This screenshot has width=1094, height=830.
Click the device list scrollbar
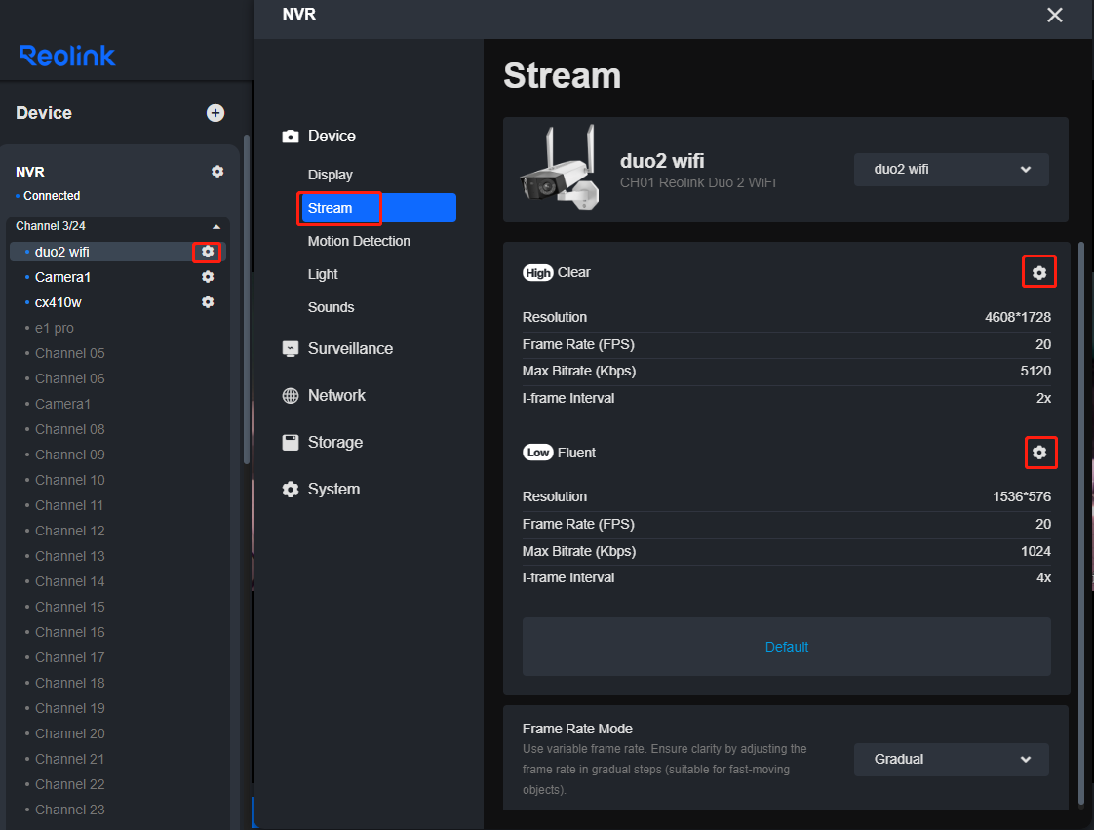coord(247,298)
